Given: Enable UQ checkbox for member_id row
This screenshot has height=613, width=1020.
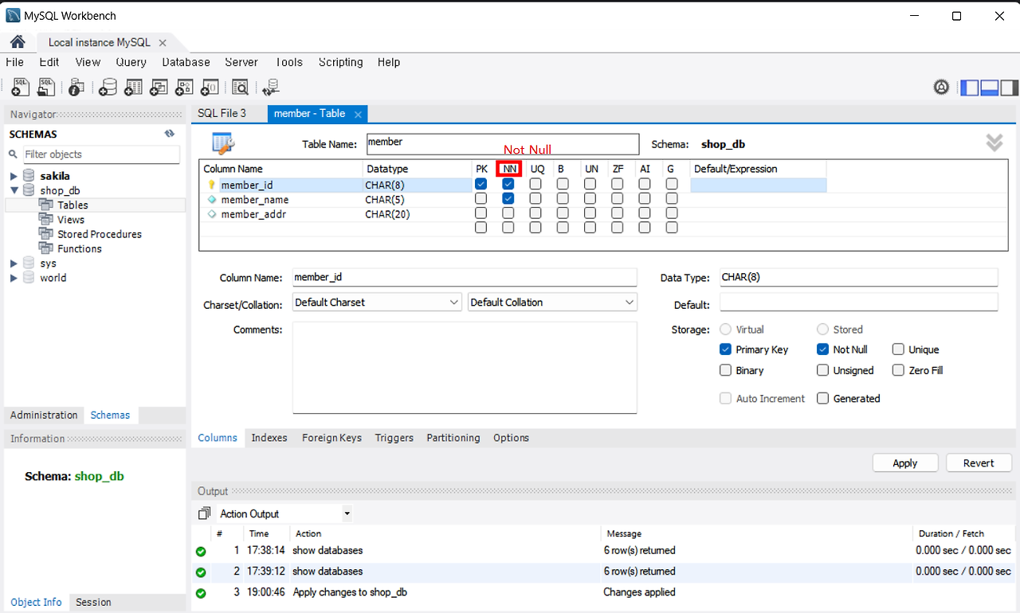Looking at the screenshot, I should point(535,184).
